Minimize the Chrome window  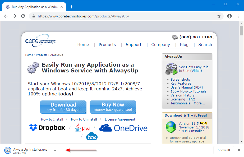tap(213, 4)
